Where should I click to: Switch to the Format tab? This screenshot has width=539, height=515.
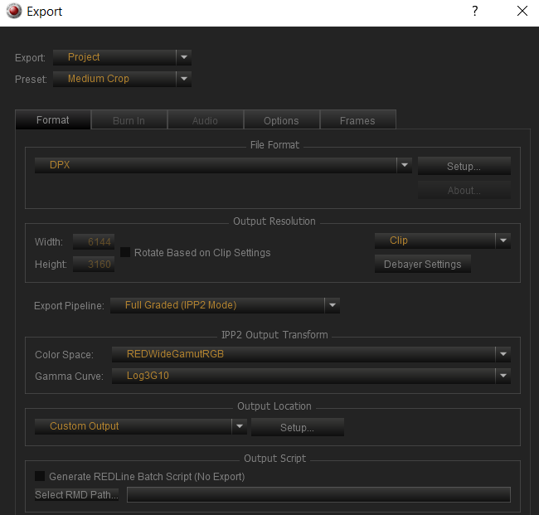(x=53, y=120)
